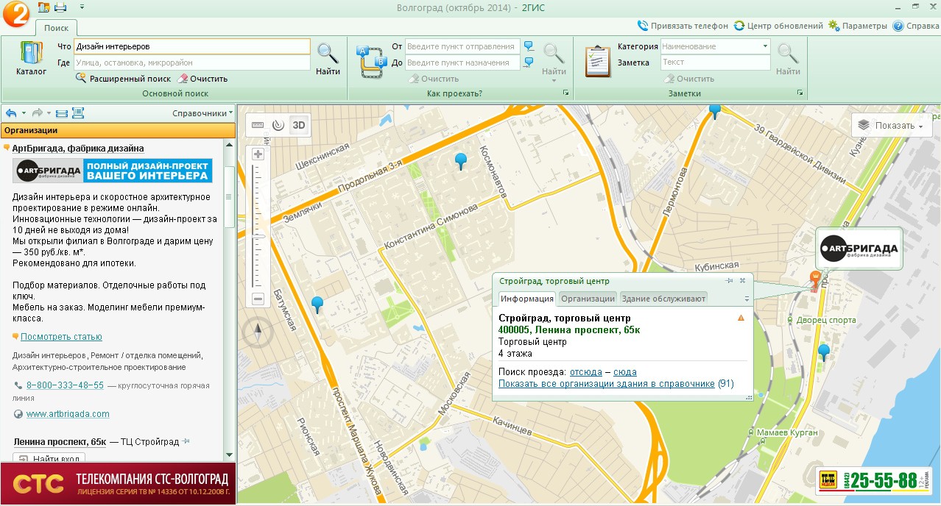Click the blue pin south of Дворец спорта
Screen dimensions: 941x506
(x=824, y=352)
